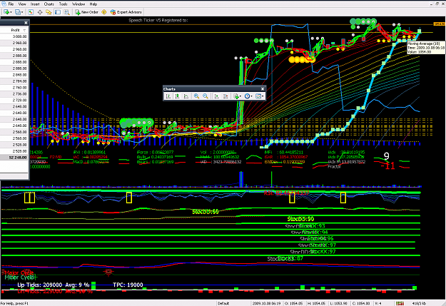
Task: Click the red number -11 on chart
Action: point(388,165)
